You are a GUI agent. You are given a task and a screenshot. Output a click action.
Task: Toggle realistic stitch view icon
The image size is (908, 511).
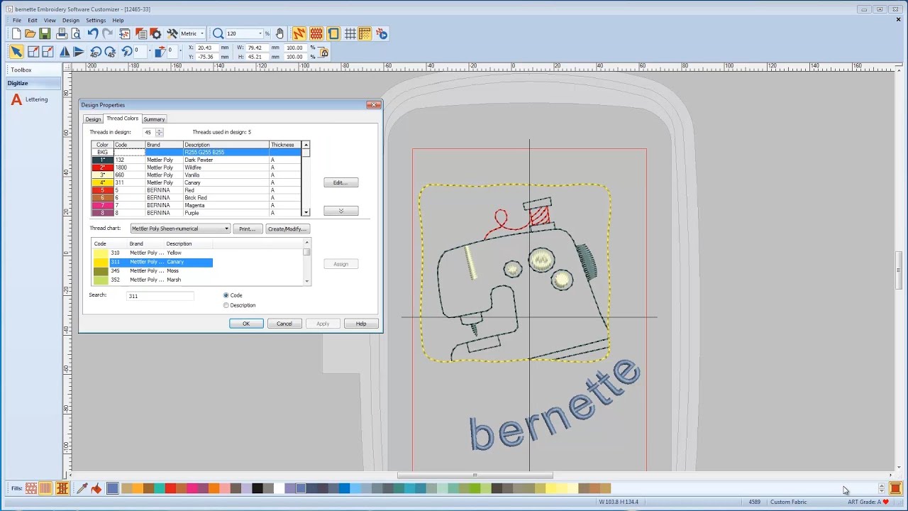pyautogui.click(x=316, y=33)
